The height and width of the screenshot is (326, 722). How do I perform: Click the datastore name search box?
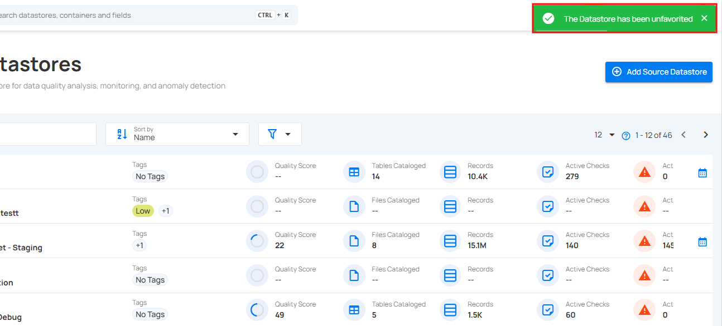[48, 134]
